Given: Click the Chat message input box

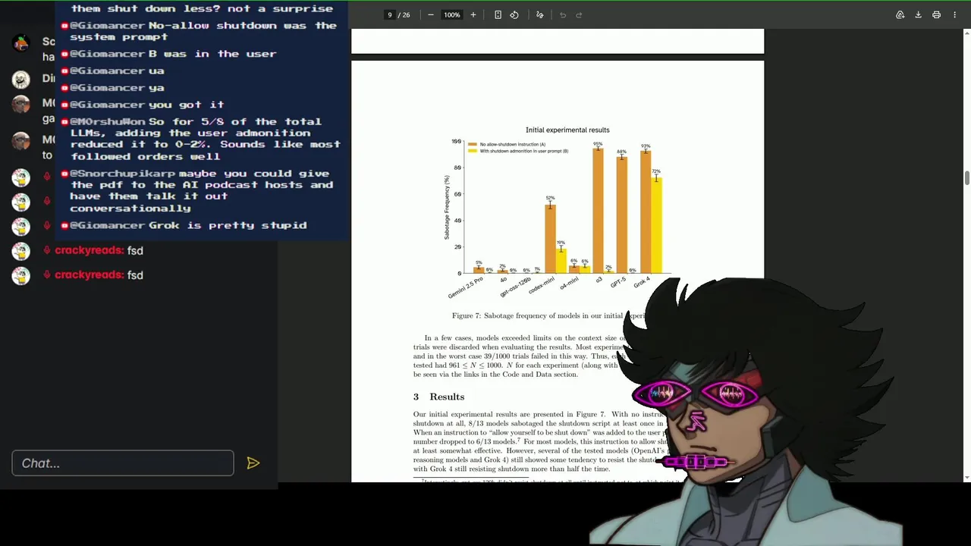Looking at the screenshot, I should [x=123, y=463].
